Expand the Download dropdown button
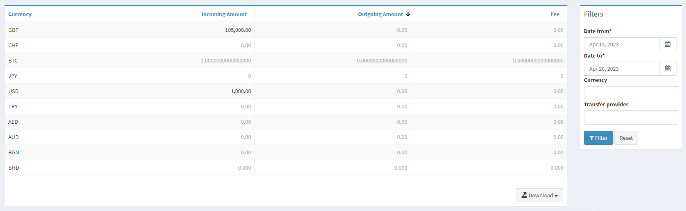This screenshot has height=211, width=686. pos(539,195)
